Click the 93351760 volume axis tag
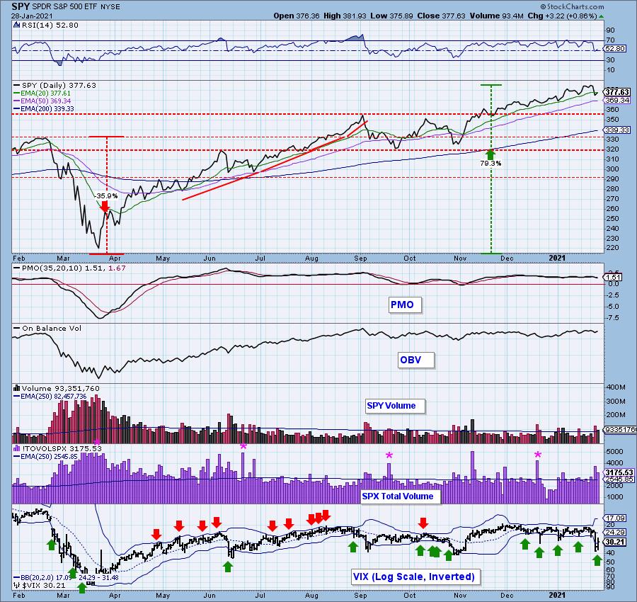 (620, 430)
